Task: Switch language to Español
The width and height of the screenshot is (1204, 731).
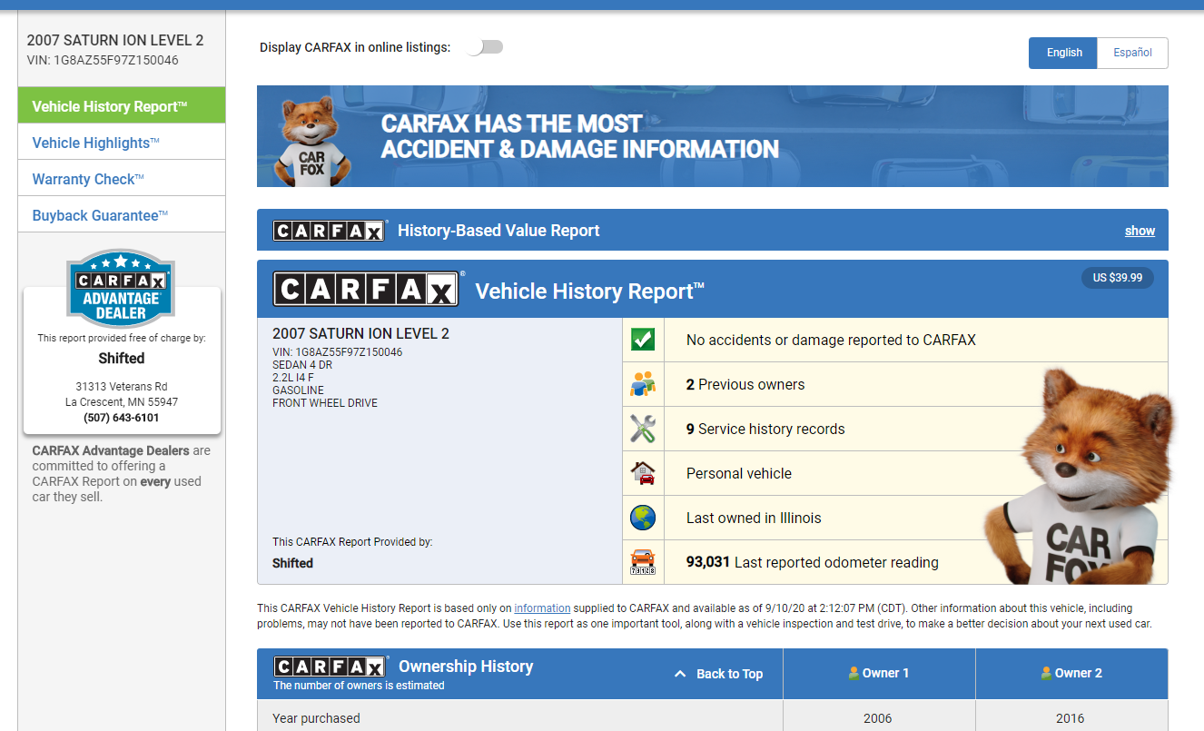Action: 1132,53
